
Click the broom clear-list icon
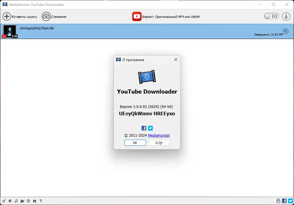[4, 201]
